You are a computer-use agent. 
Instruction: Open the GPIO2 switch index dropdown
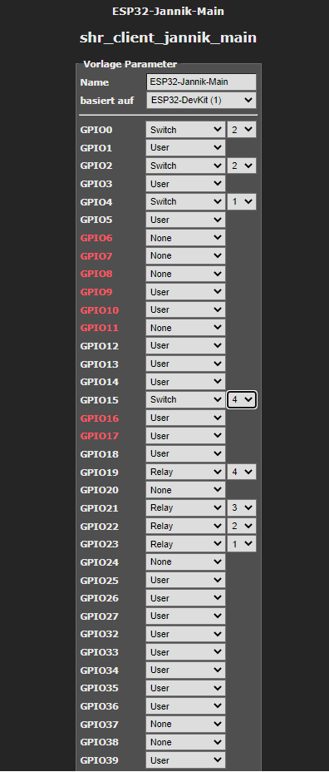[242, 166]
